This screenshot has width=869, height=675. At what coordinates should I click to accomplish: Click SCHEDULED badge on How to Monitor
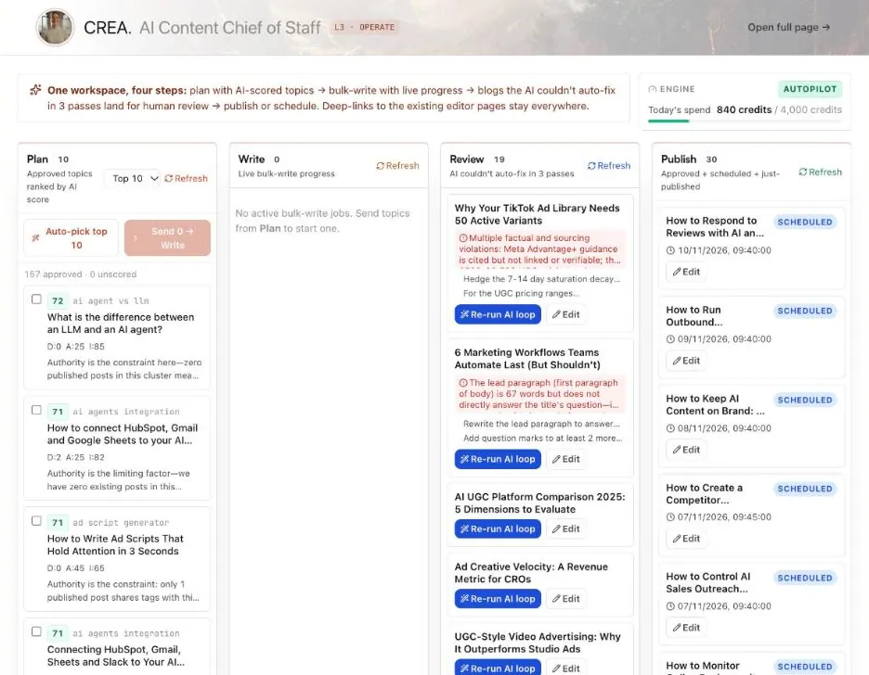point(805,667)
